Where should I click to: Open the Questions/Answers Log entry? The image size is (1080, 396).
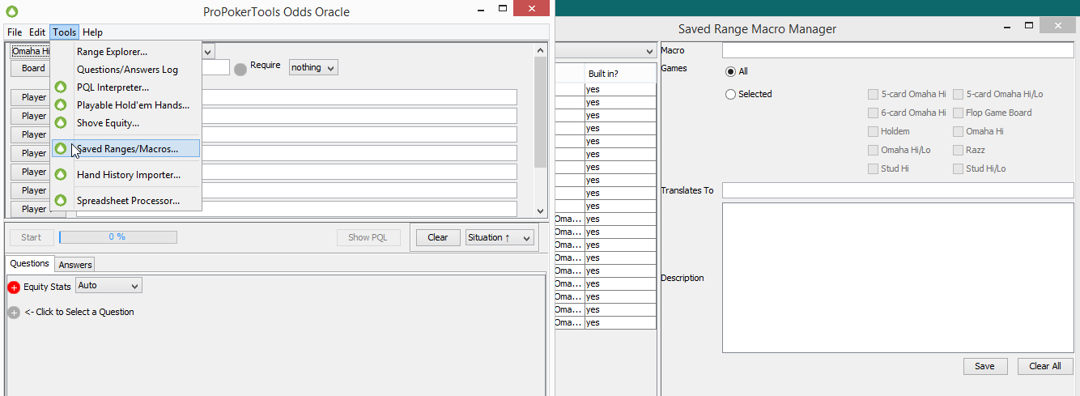click(125, 70)
